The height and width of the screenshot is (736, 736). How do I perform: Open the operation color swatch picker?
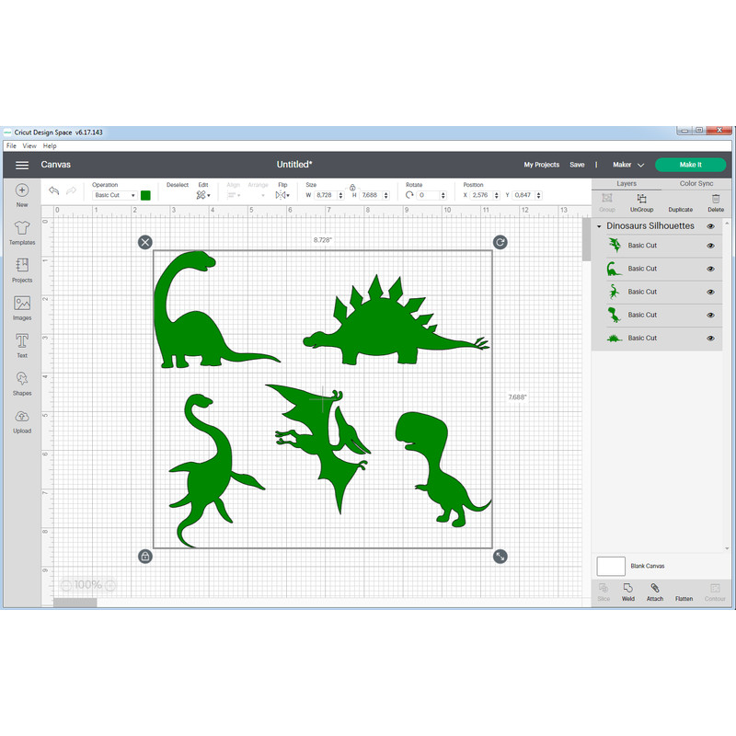(x=145, y=195)
